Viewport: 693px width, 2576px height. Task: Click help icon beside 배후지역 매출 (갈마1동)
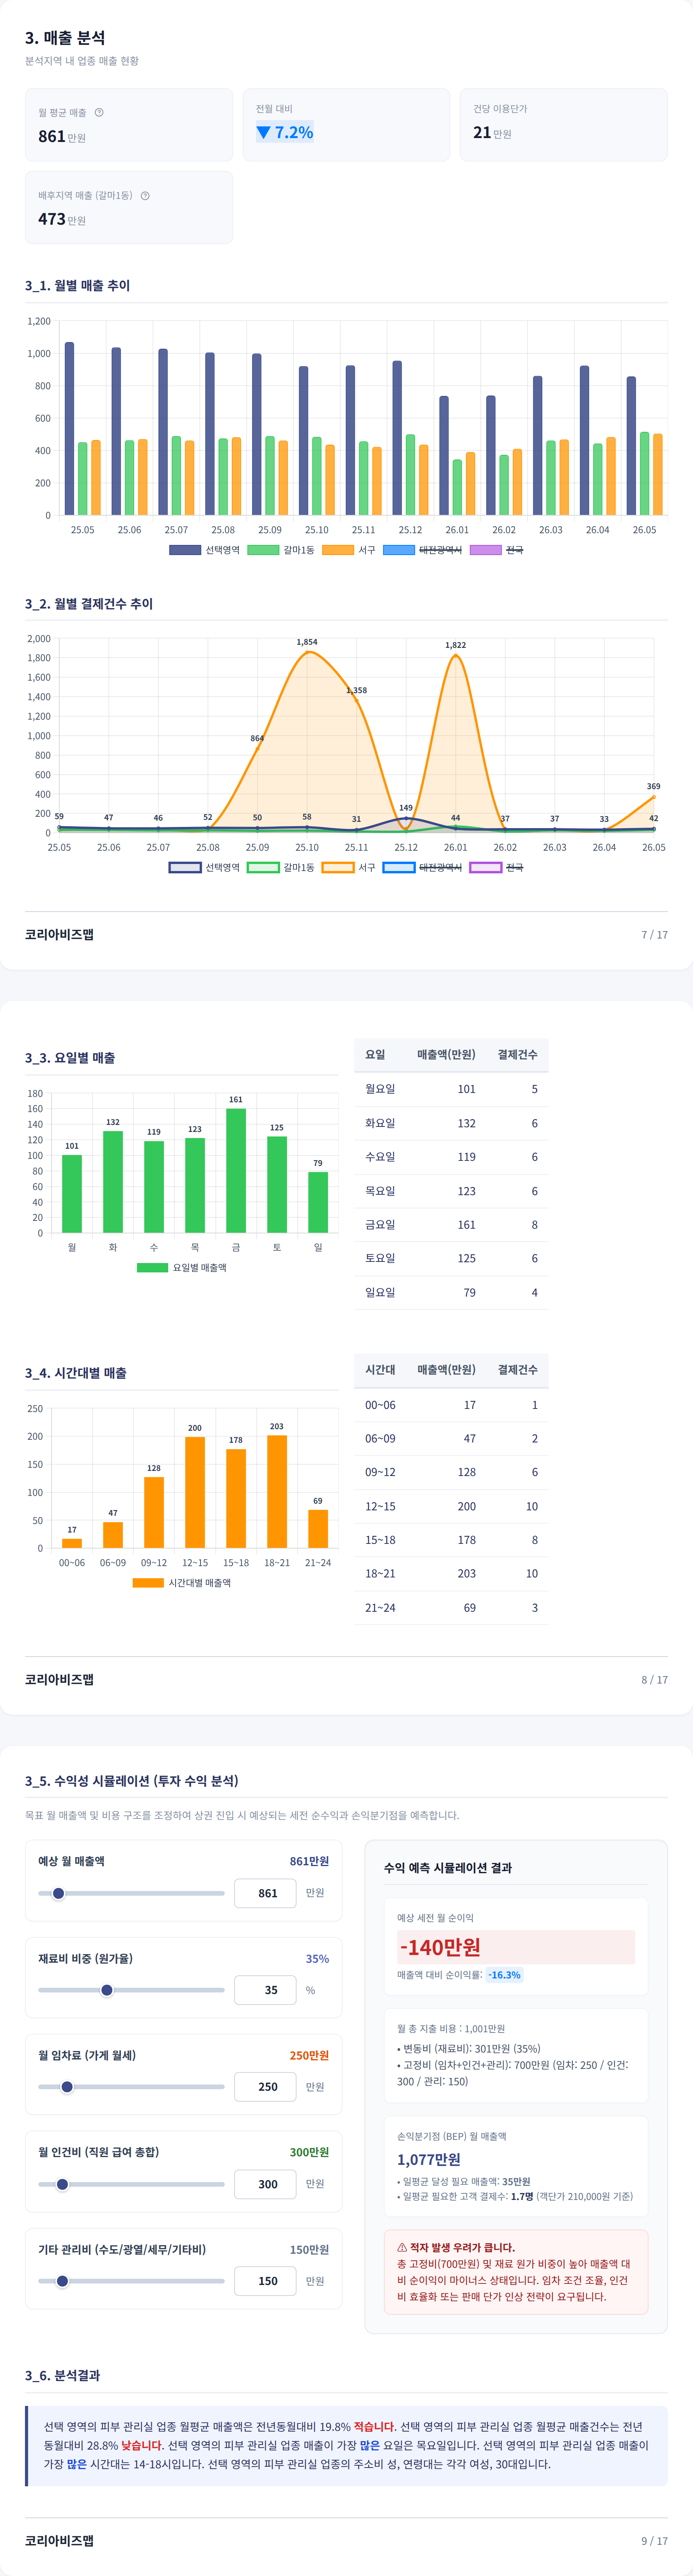point(145,195)
